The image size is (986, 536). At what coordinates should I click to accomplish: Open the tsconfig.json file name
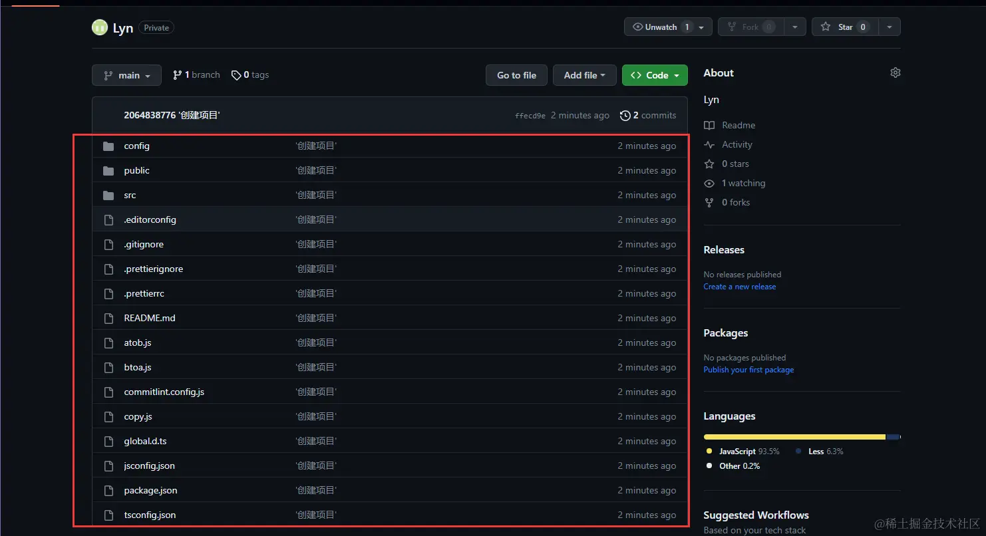pyautogui.click(x=150, y=515)
